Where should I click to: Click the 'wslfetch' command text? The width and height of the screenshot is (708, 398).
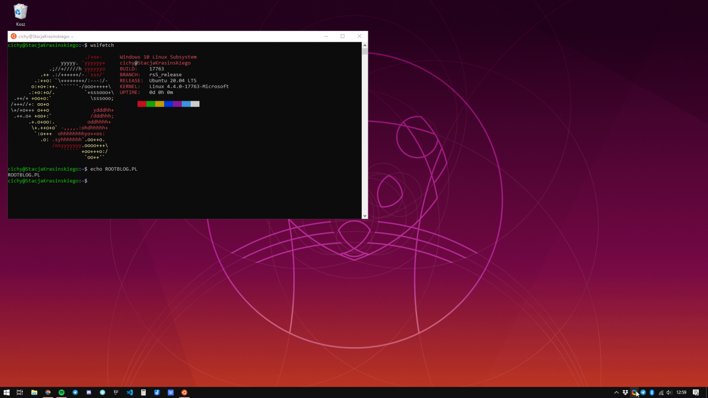point(102,45)
